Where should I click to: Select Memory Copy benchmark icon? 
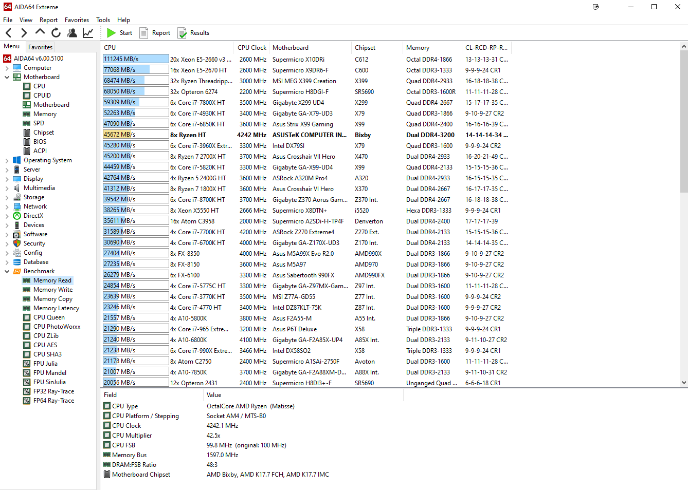[x=27, y=299]
